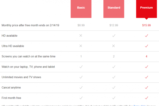Image resolution: width=159 pixels, height=106 pixels.
Task: Select the Standard plan box
Action: [114, 9]
